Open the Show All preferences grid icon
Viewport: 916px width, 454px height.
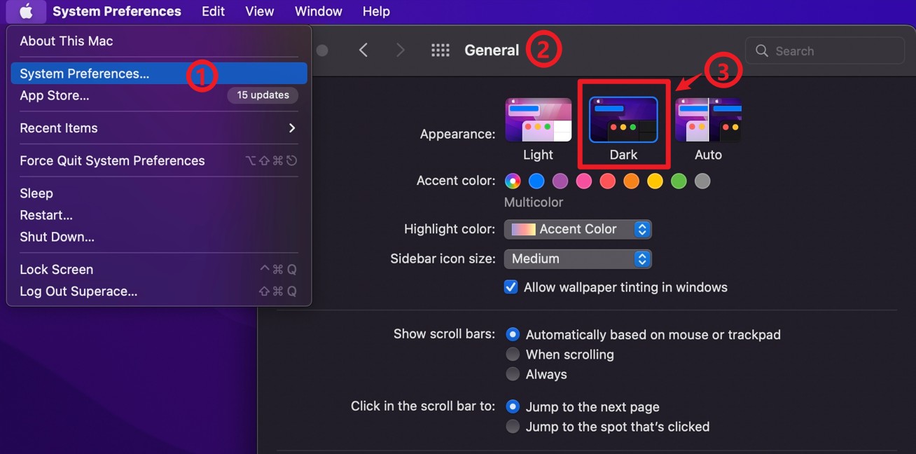440,50
